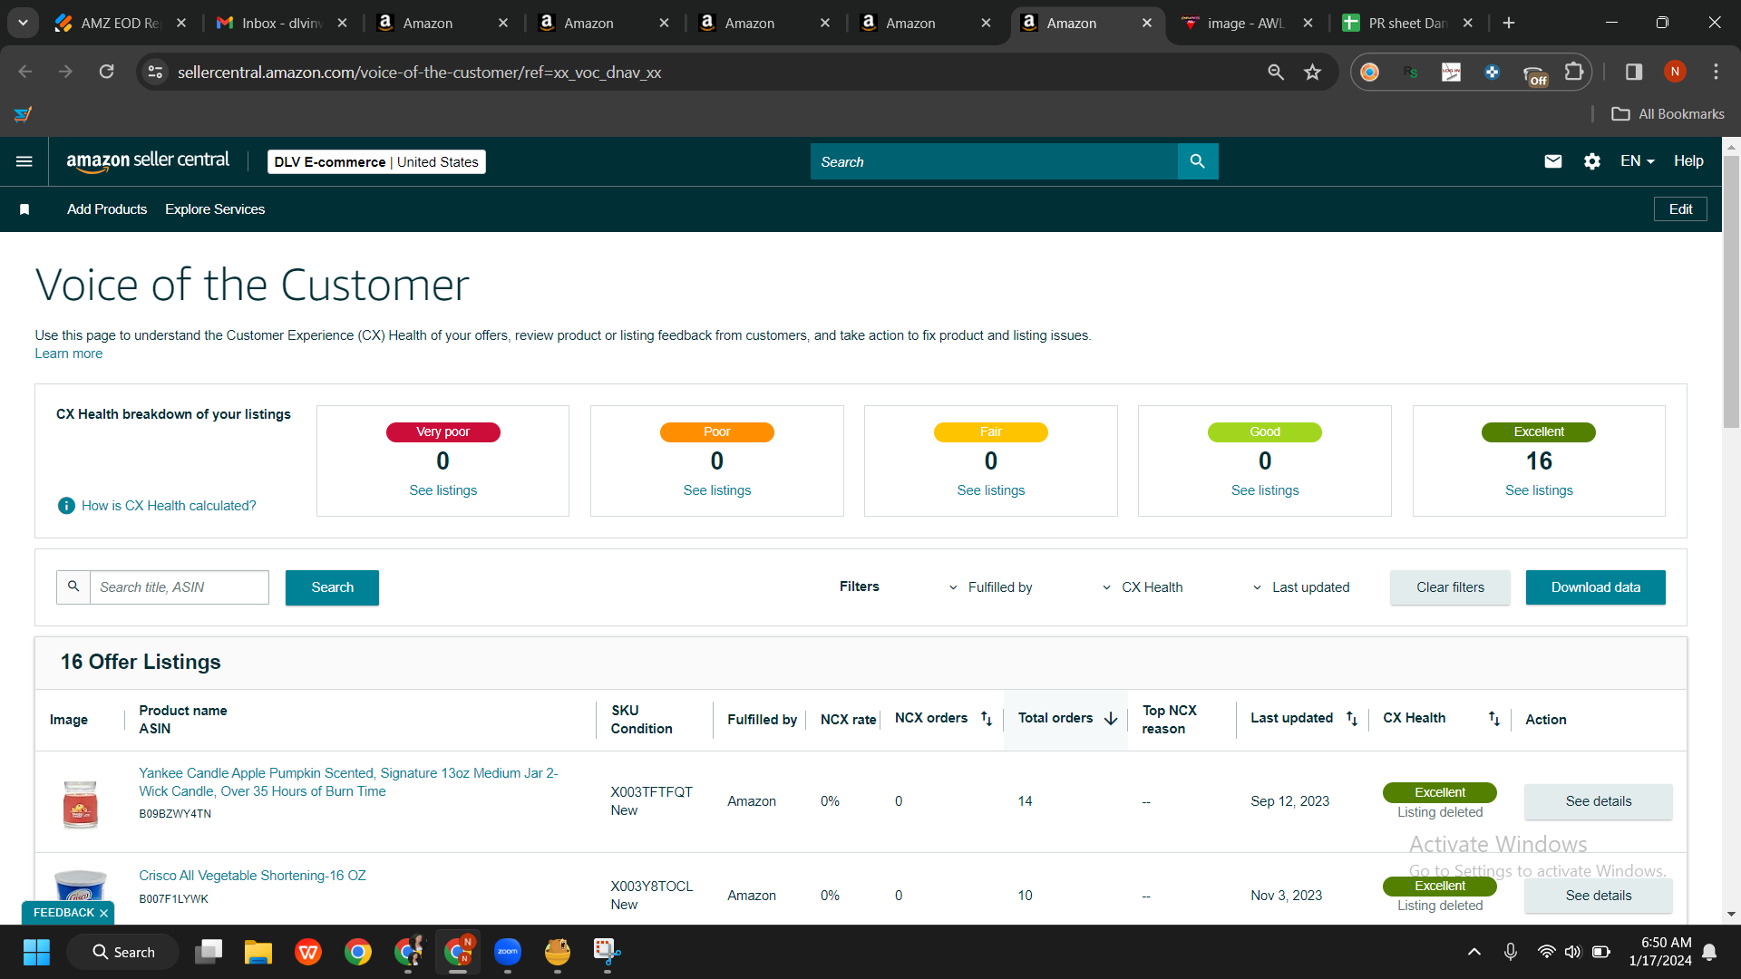Open Chrome side panel icon
The width and height of the screenshot is (1741, 979).
tap(1634, 72)
